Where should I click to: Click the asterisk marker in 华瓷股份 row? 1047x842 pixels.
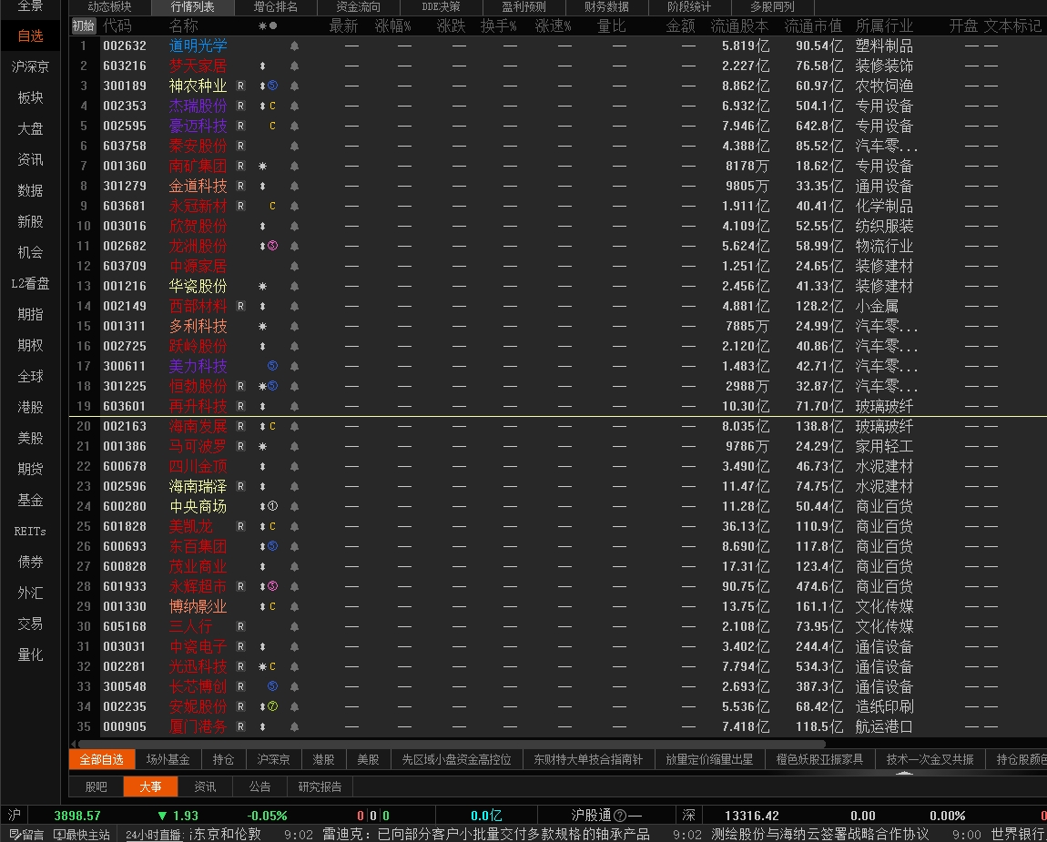[262, 287]
